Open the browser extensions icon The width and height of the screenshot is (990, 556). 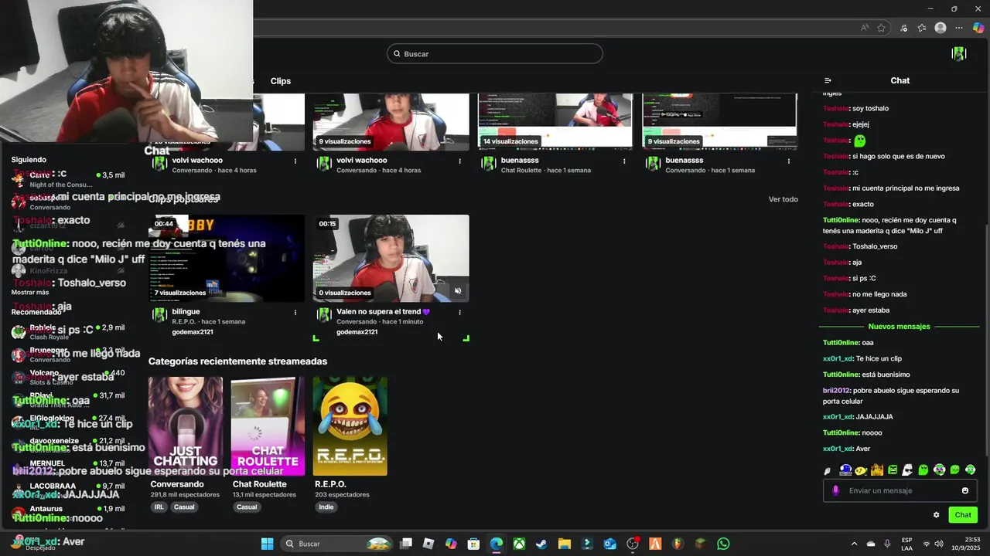pyautogui.click(x=903, y=28)
